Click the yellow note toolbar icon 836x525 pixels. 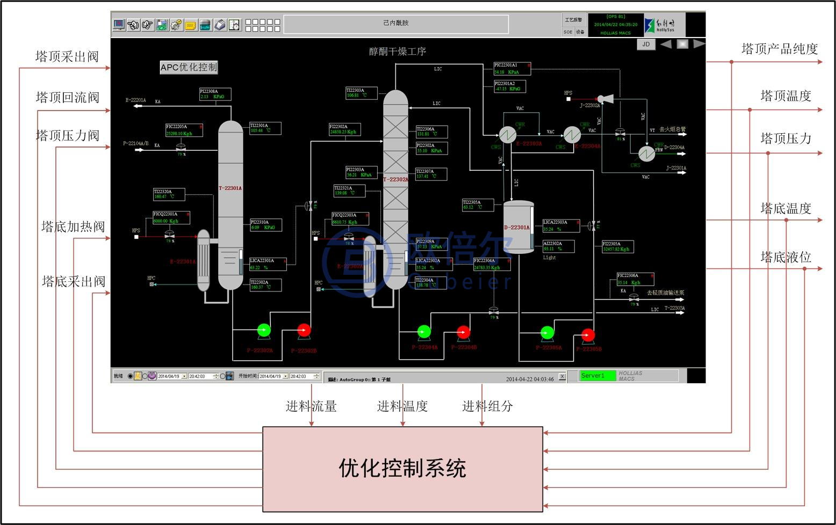191,25
